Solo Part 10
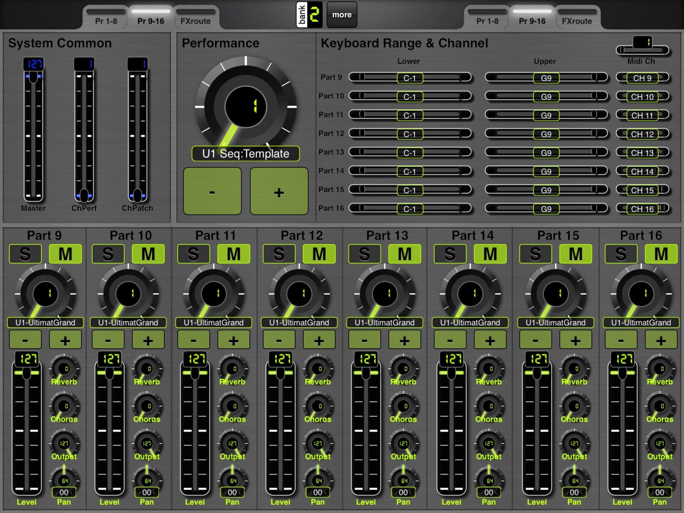Viewport: 684px width, 513px height. [108, 254]
